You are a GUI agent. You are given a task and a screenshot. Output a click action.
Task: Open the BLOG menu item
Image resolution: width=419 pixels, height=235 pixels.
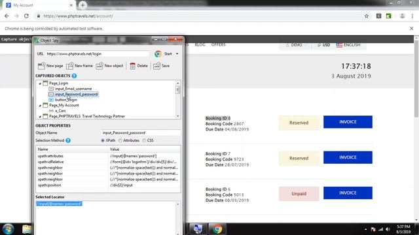click(200, 45)
